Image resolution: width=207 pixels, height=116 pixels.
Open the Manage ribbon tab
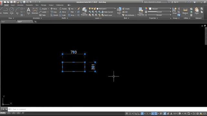[43, 5]
